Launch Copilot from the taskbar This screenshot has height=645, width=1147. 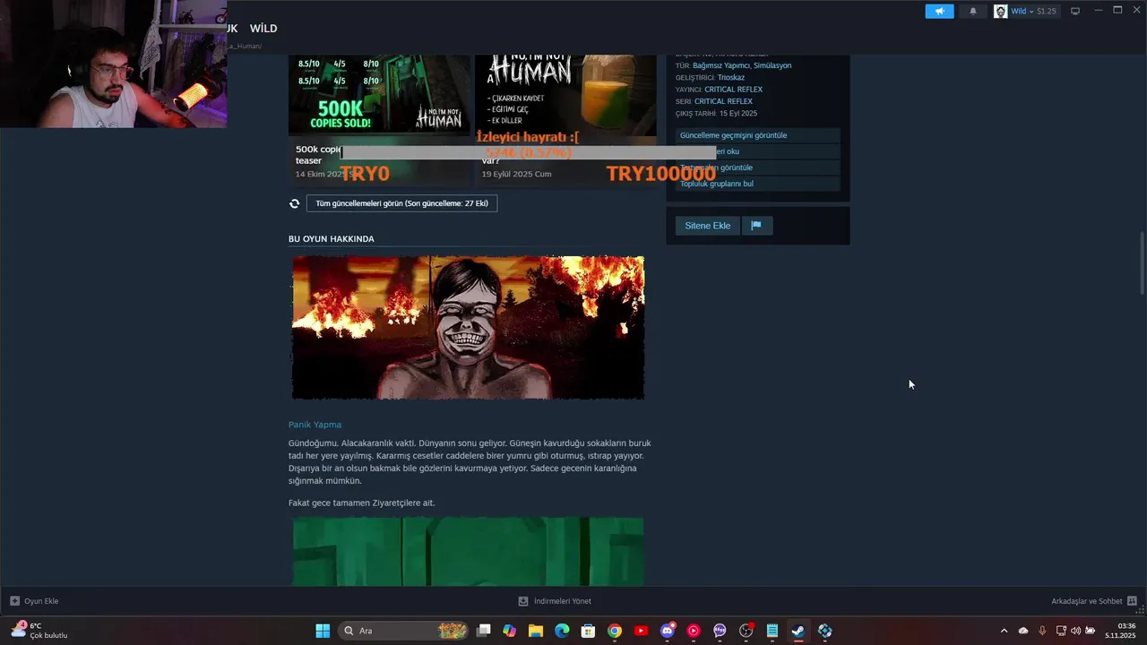(510, 631)
